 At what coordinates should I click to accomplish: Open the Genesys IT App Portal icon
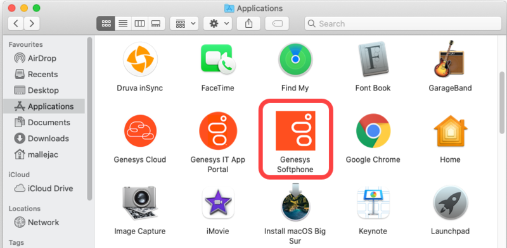tap(218, 131)
